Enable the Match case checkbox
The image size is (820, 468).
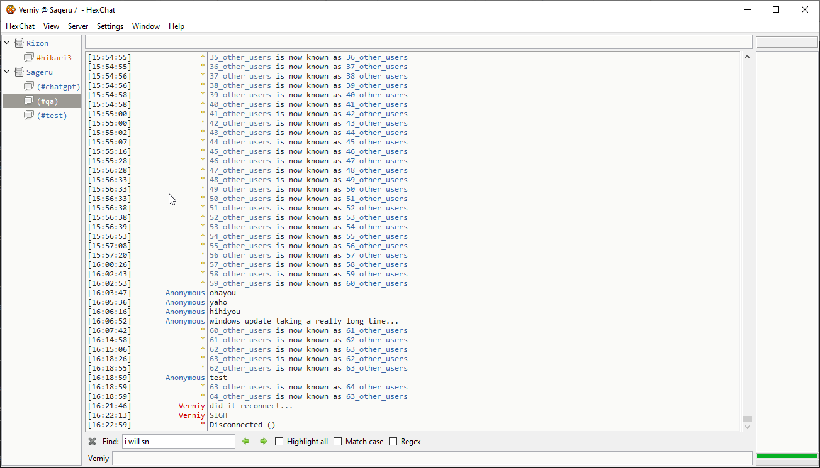338,442
